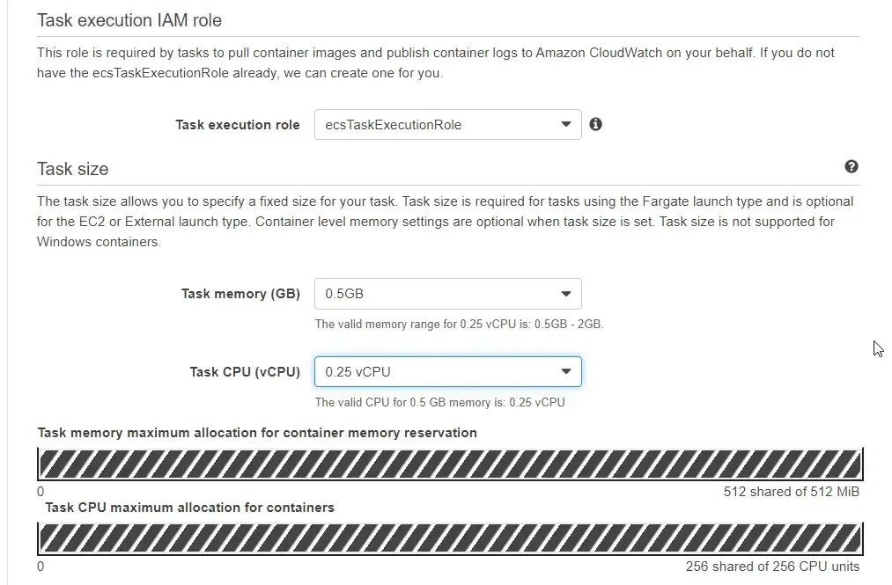Click the Task execution IAM role heading
Image resolution: width=892 pixels, height=585 pixels.
129,20
